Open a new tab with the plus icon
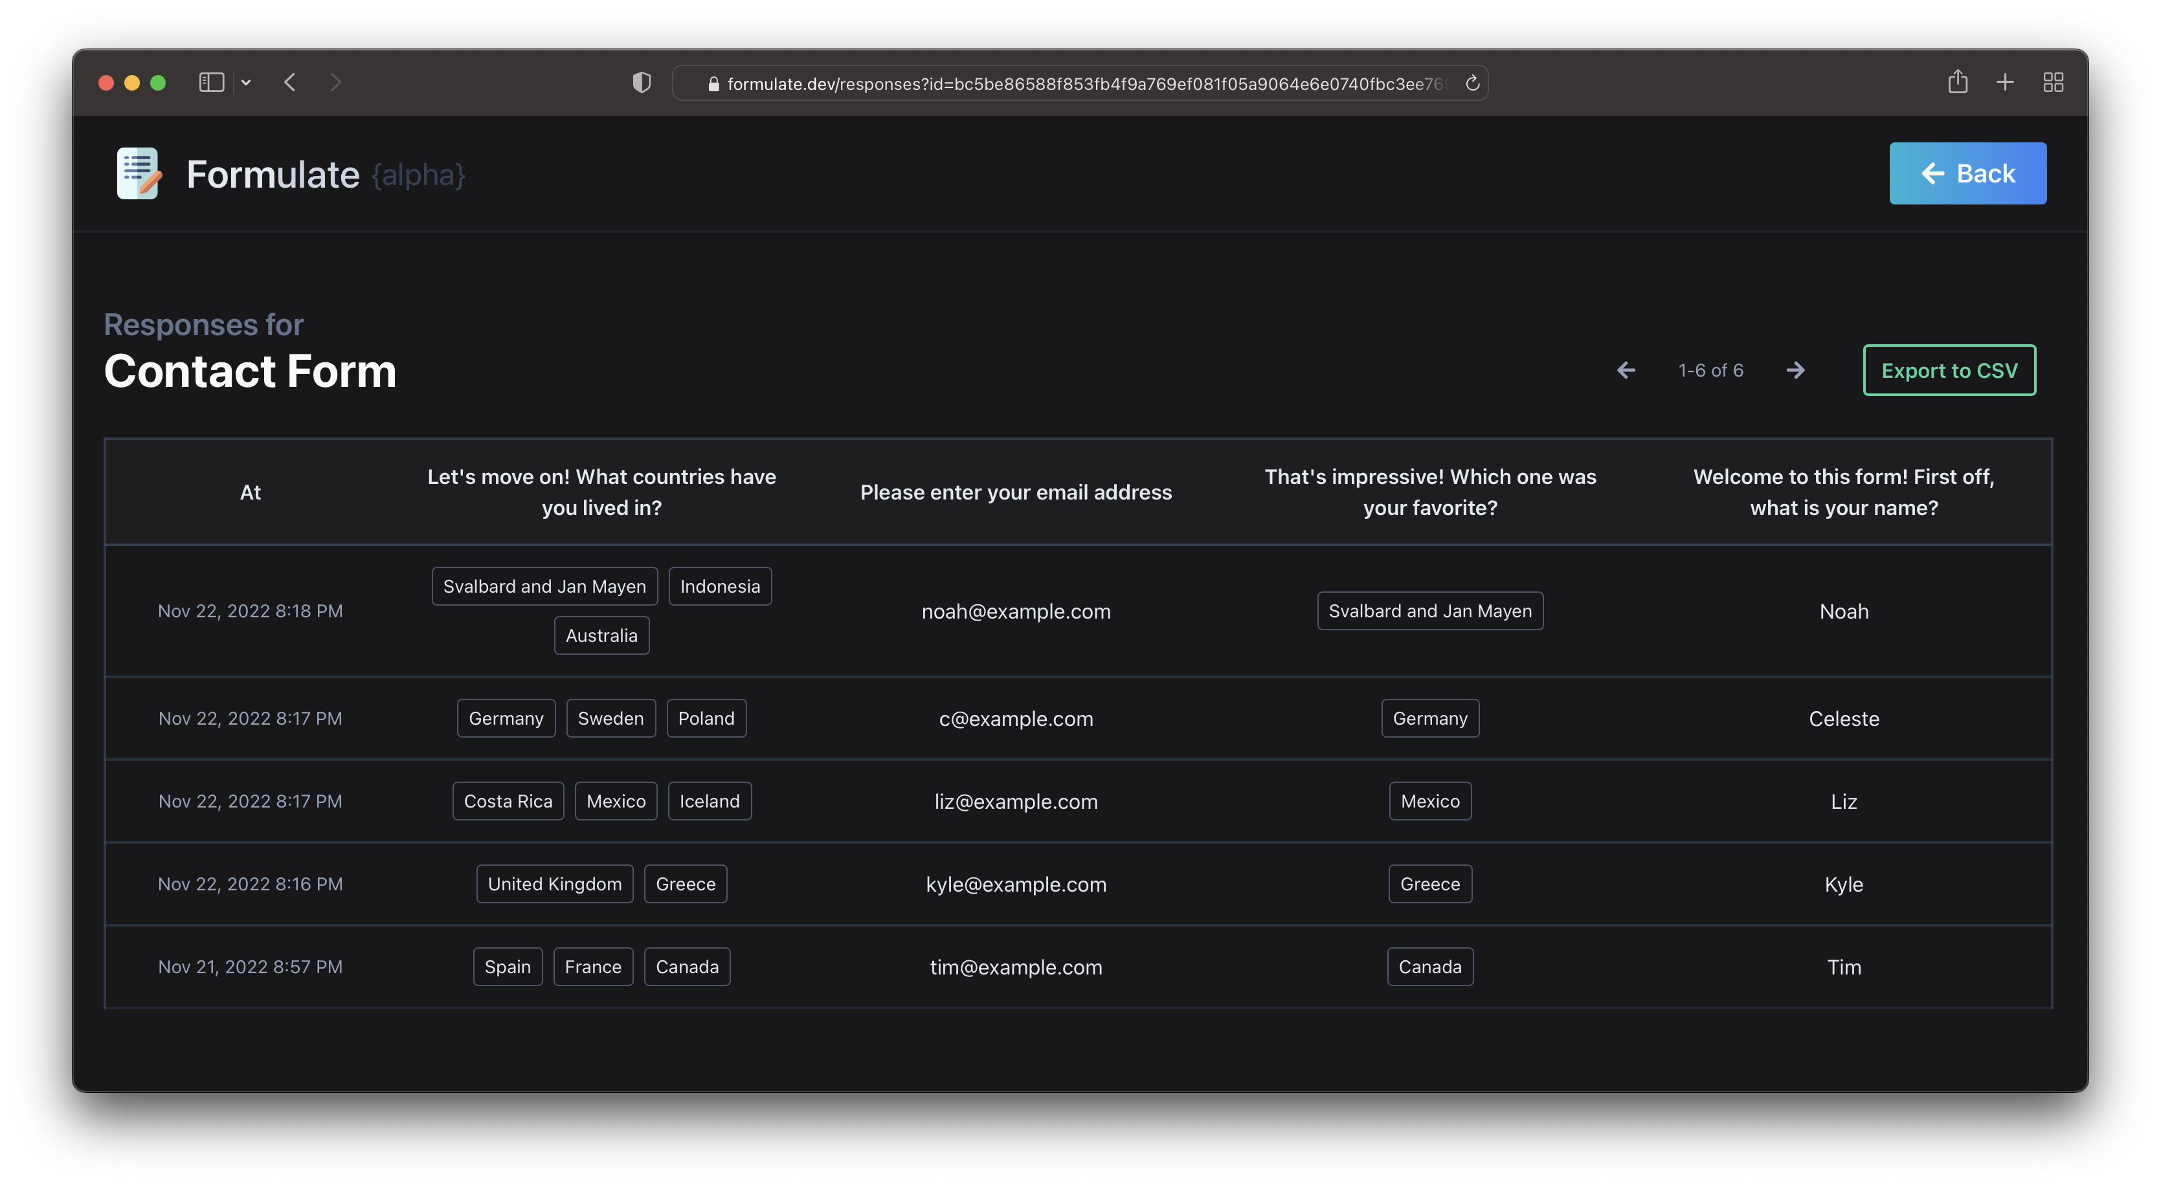Screen dimensions: 2161x1188 pos(2005,82)
